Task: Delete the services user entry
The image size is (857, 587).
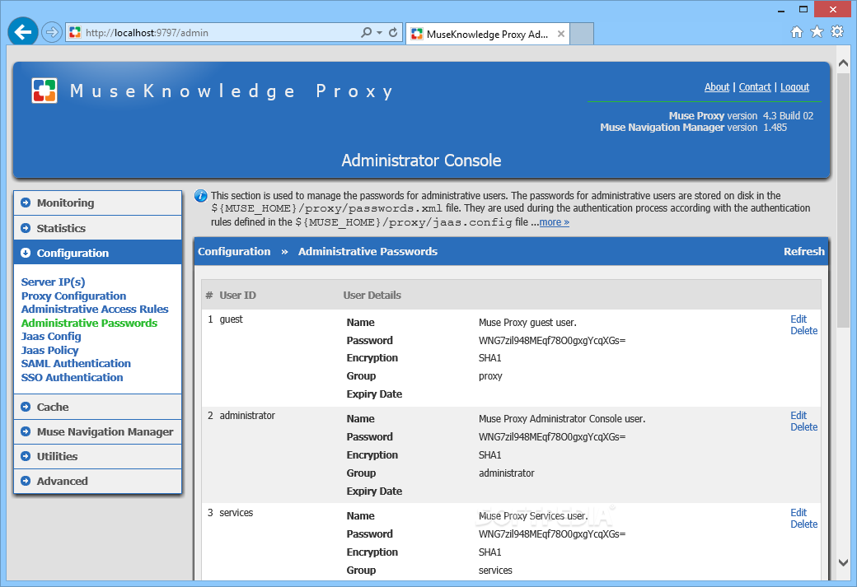Action: click(x=804, y=524)
